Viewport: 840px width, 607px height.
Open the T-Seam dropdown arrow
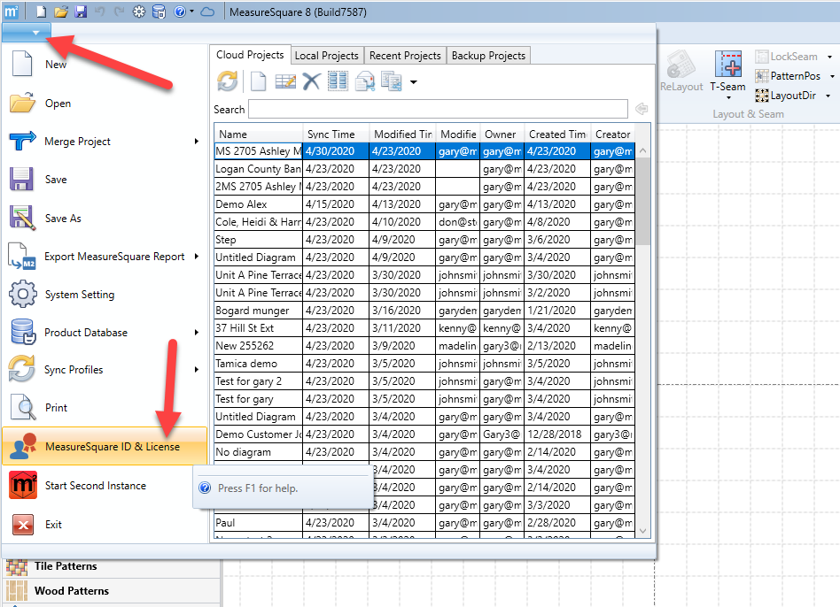pos(727,98)
